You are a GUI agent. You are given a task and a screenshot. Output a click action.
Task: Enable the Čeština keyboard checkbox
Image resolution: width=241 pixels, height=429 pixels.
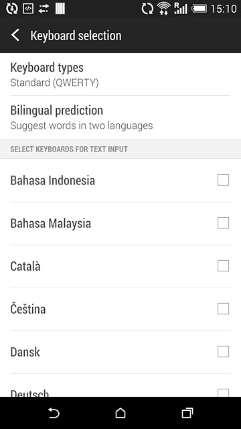pos(223,308)
